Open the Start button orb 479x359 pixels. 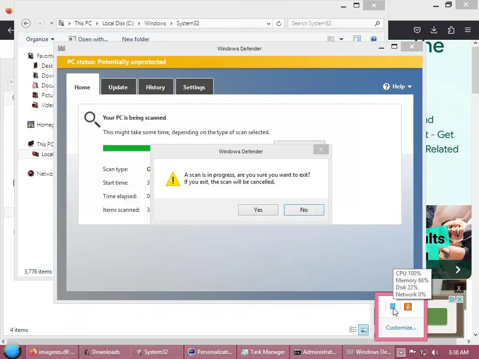point(12,351)
